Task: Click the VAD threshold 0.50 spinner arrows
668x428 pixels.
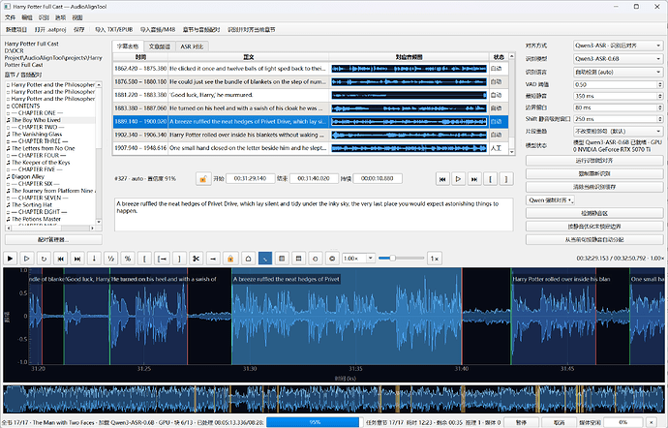Action: point(660,84)
